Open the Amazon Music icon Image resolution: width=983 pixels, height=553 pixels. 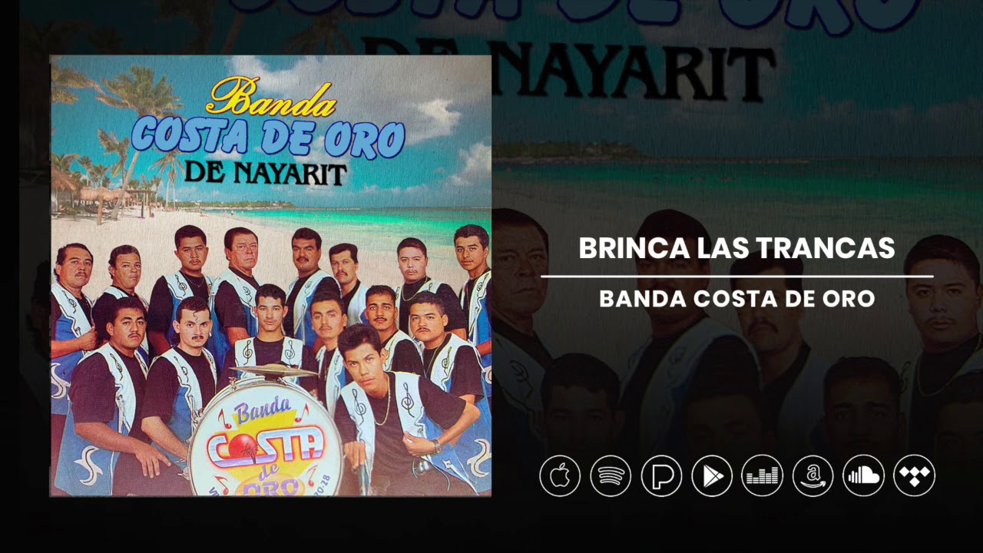(x=813, y=476)
